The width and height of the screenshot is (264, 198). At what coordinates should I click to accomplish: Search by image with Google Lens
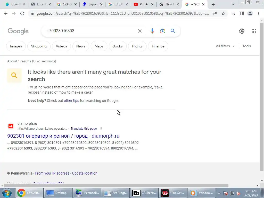click(162, 31)
